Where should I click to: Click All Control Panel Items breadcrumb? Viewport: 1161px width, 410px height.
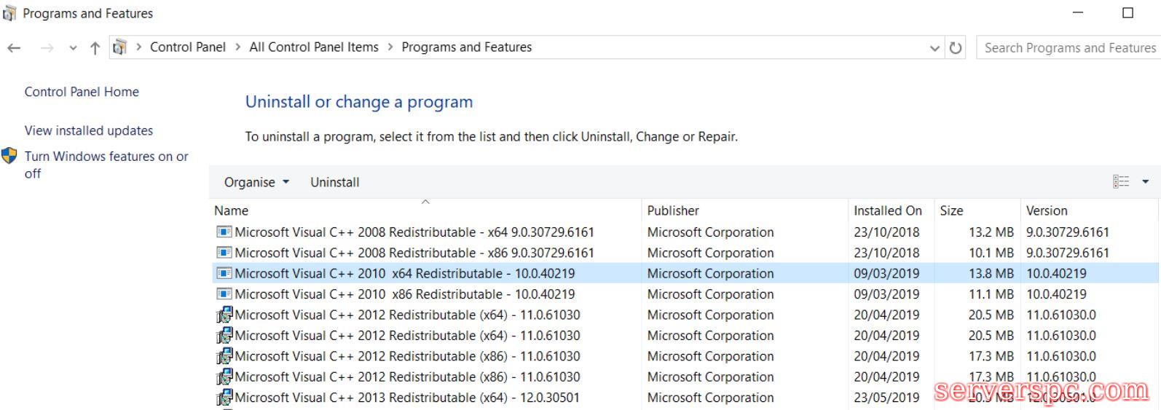tap(314, 47)
